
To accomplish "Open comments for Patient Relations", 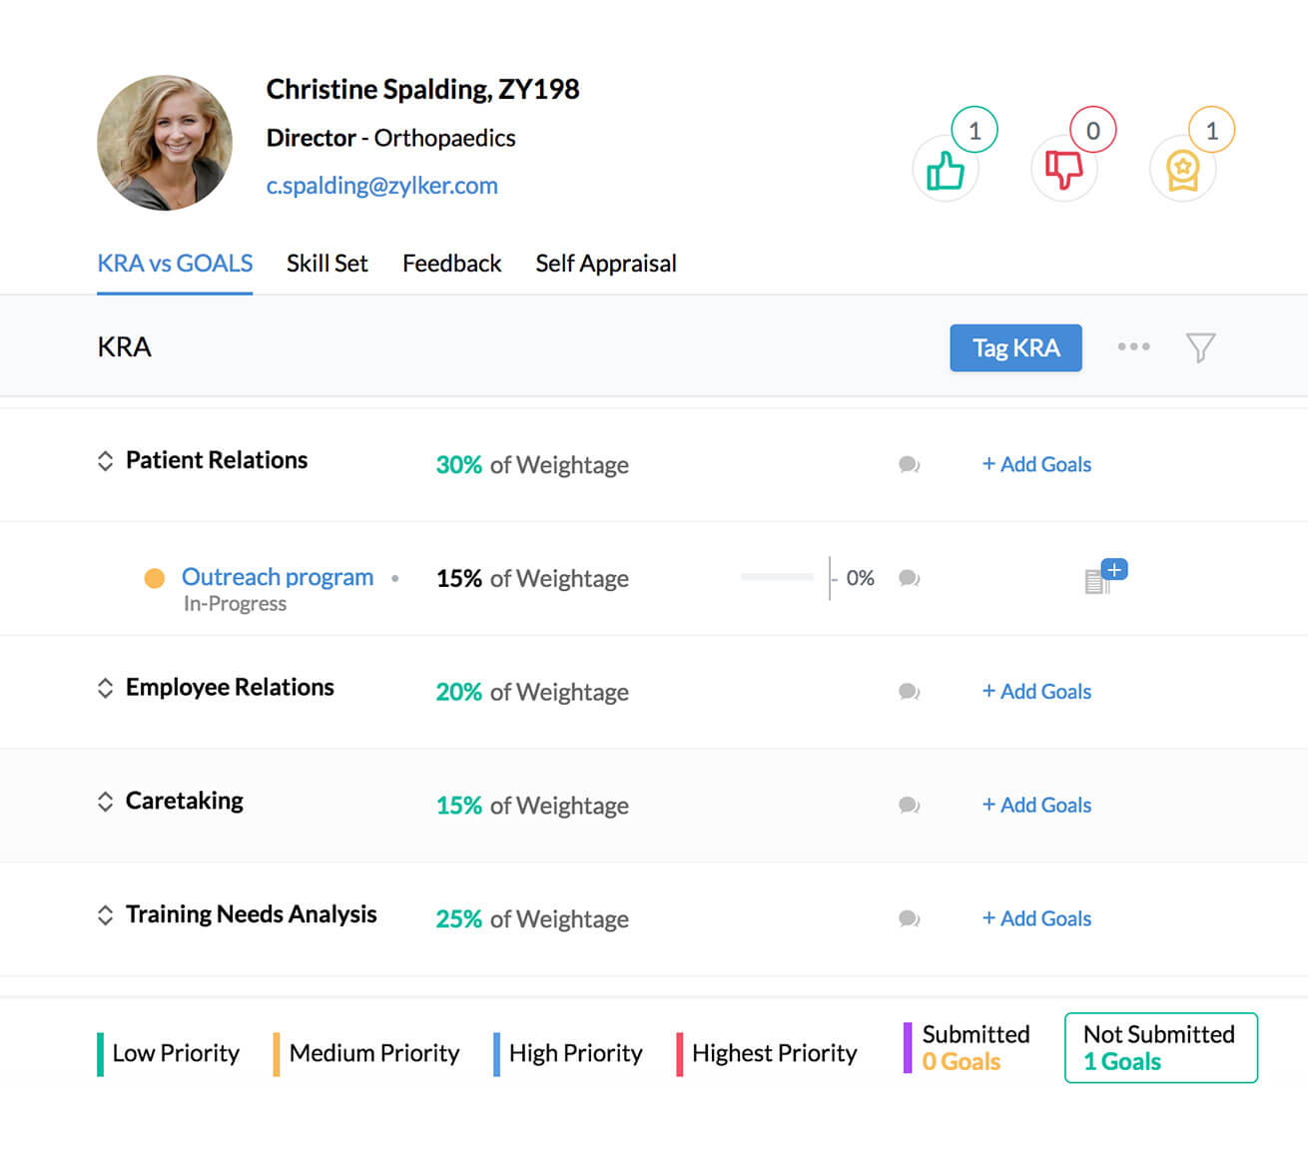I will [x=909, y=464].
